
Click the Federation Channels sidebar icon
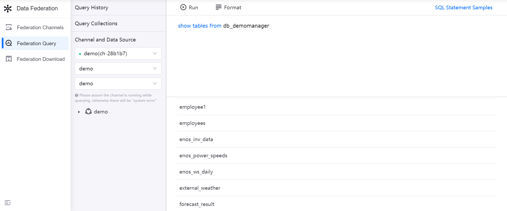(9, 27)
